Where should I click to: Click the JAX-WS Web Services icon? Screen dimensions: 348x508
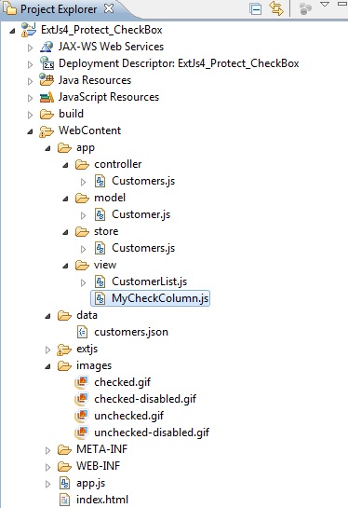click(x=47, y=47)
